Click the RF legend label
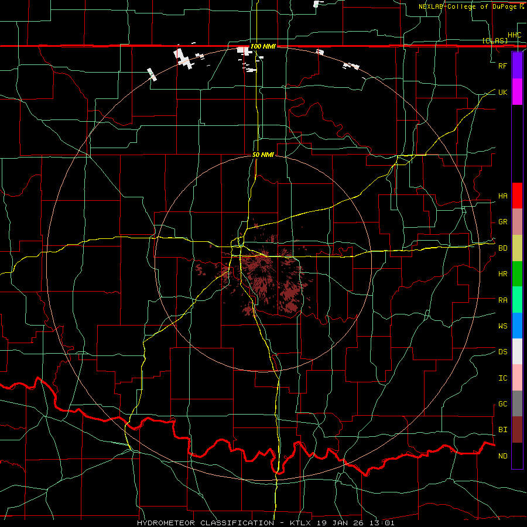527x527 pixels. pos(502,66)
